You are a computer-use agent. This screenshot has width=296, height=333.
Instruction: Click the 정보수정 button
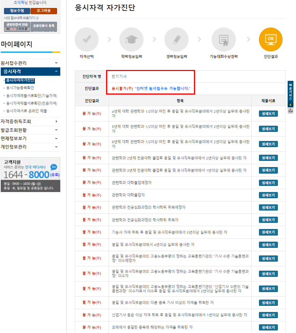[17, 11]
